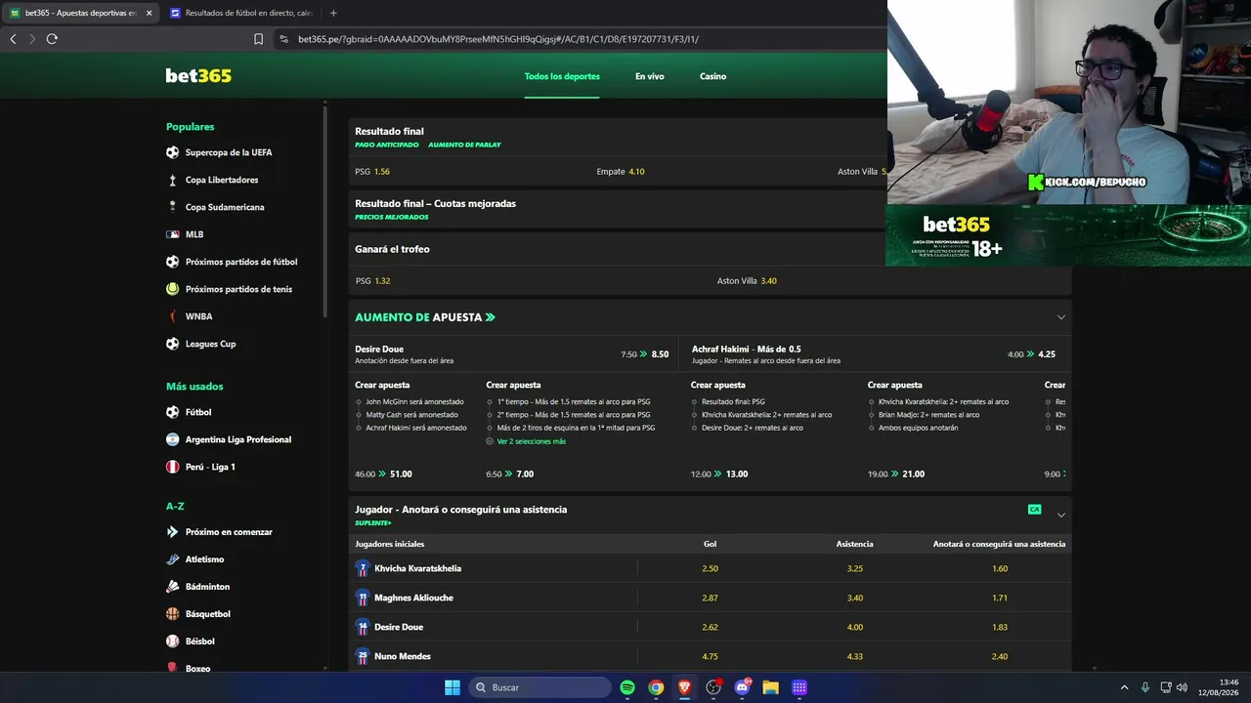Click the Perú flag icon
Viewport: 1251px width, 703px height.
pyautogui.click(x=172, y=467)
